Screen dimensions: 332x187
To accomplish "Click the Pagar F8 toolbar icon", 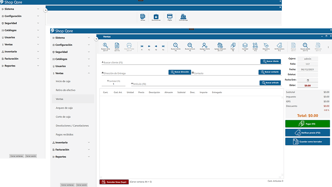I will pyautogui.click(x=233, y=47).
